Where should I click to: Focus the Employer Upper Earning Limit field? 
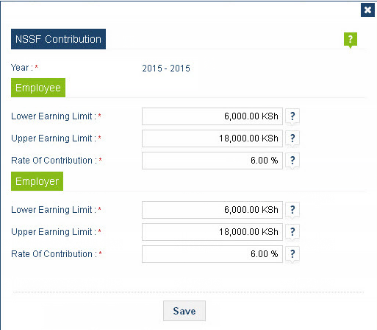(x=212, y=232)
